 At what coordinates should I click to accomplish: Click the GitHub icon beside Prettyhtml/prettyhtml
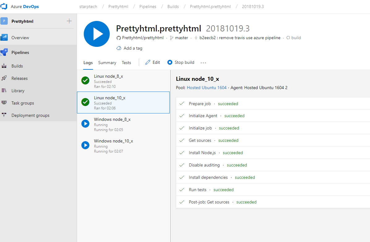coord(119,38)
